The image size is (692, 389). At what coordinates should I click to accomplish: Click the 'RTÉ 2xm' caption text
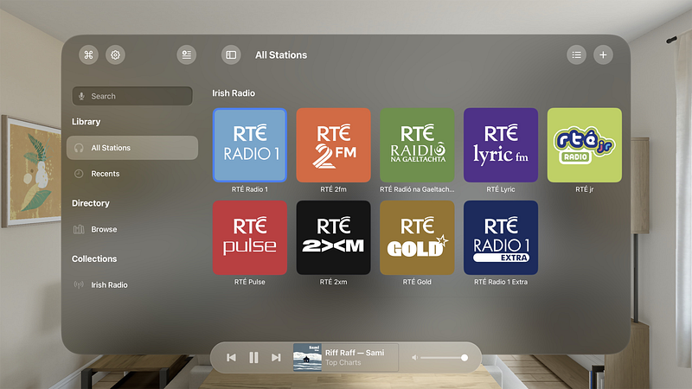pos(333,282)
